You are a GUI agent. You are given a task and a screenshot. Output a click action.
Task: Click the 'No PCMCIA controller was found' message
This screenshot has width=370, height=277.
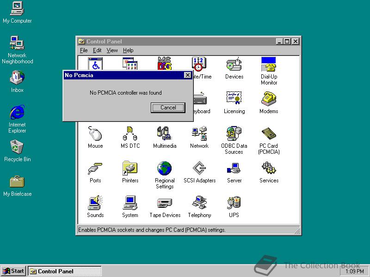click(125, 93)
